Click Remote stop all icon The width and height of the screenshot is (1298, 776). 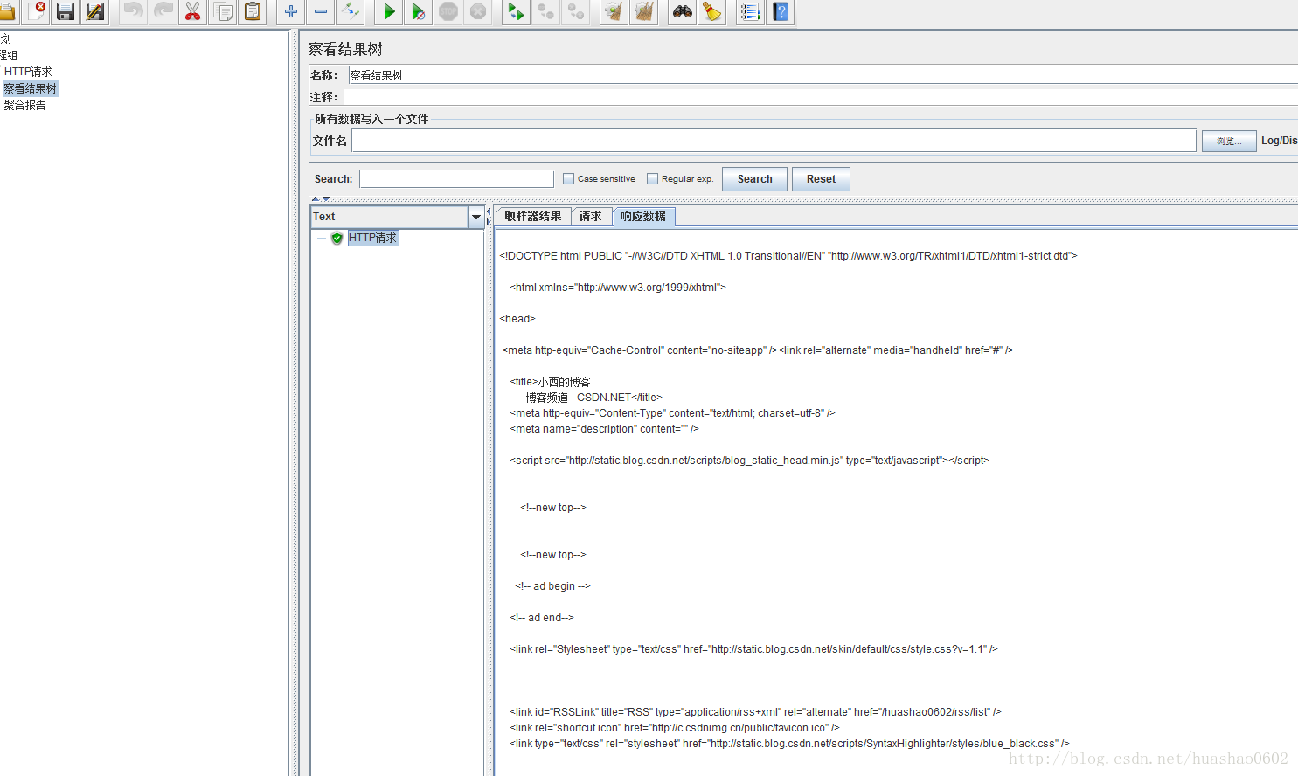pyautogui.click(x=545, y=11)
